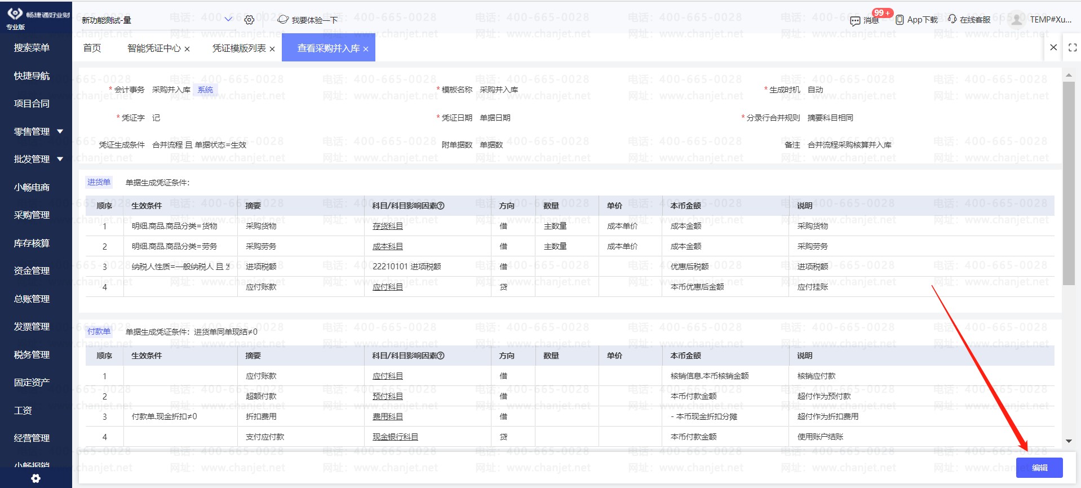
Task: Click help icon in 进货单 科目 column header
Action: click(x=441, y=206)
